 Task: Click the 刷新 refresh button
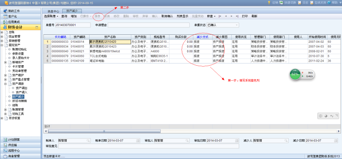[254, 16]
